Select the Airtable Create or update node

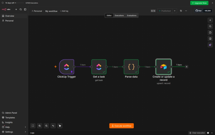164,67
